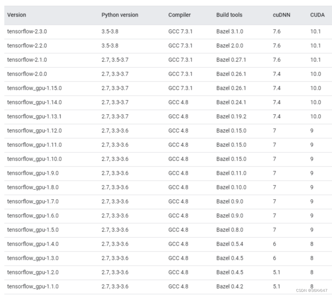
Task: Click the Bazel 0.5.4 cell
Action: pos(230,244)
